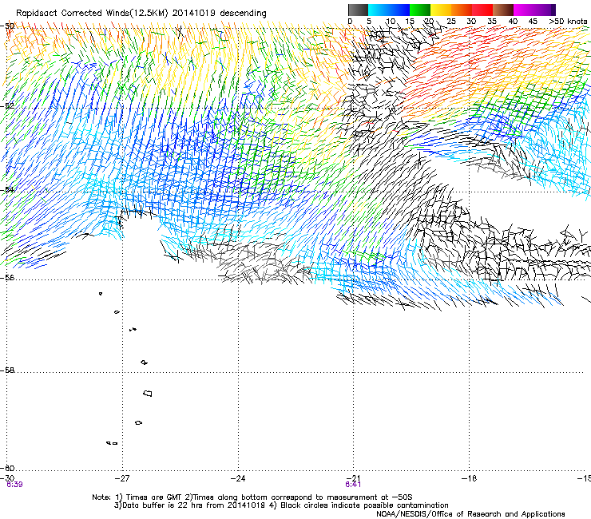Click the '-18' longitude axis label
Viewport: 591px width, 519px height.
(x=469, y=478)
